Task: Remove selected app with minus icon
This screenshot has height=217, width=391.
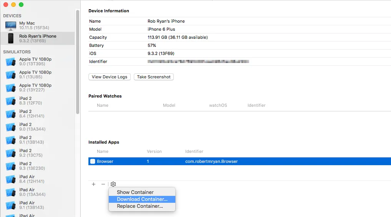Action: tap(103, 184)
